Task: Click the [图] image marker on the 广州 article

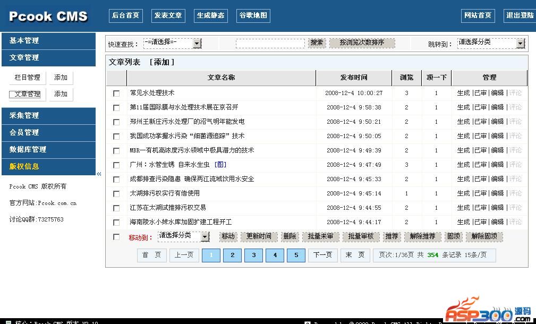Action: click(x=220, y=165)
